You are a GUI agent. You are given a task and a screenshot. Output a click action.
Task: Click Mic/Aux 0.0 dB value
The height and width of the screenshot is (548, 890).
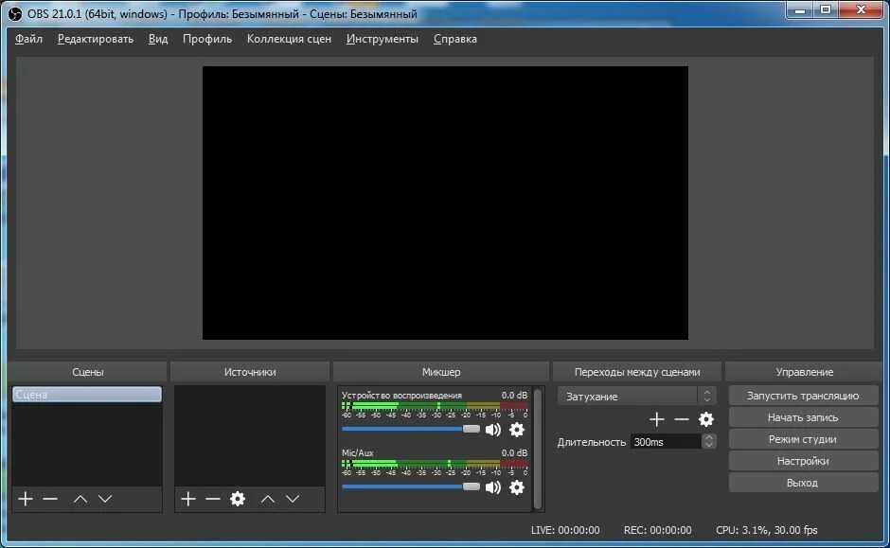(x=514, y=452)
